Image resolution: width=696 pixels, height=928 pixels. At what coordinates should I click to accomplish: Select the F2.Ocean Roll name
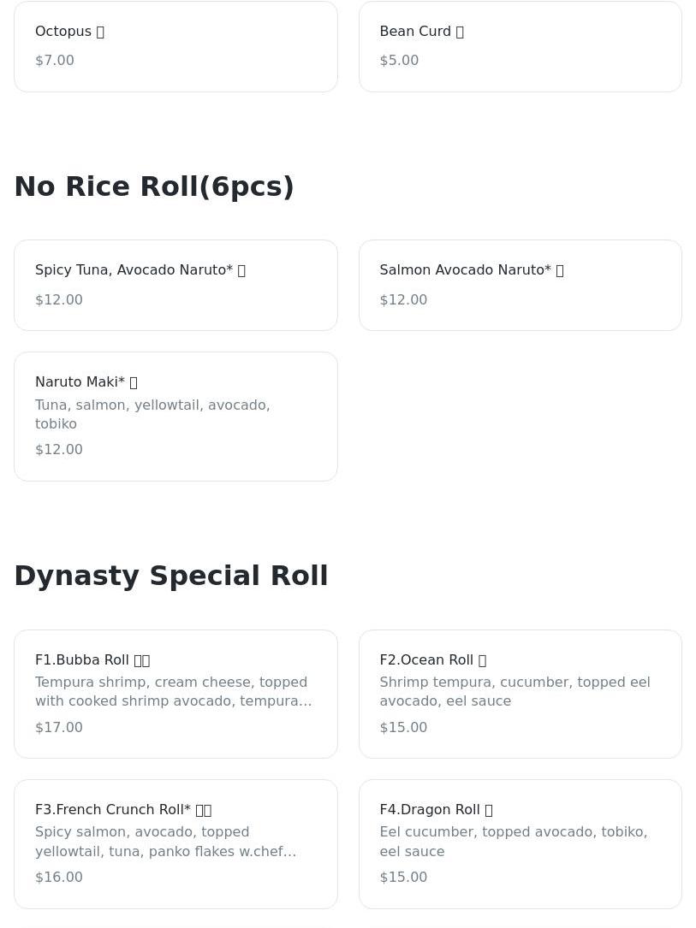426,660
